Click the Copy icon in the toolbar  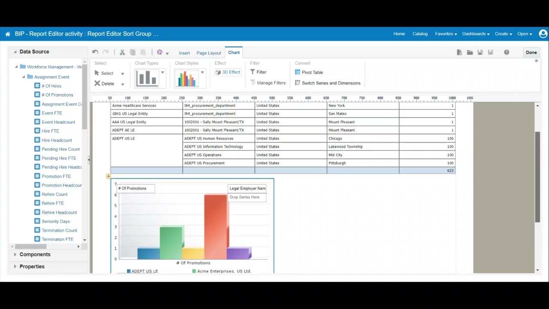(133, 52)
